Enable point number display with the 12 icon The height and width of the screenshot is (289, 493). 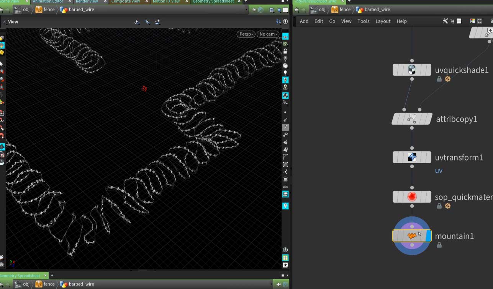click(x=285, y=134)
